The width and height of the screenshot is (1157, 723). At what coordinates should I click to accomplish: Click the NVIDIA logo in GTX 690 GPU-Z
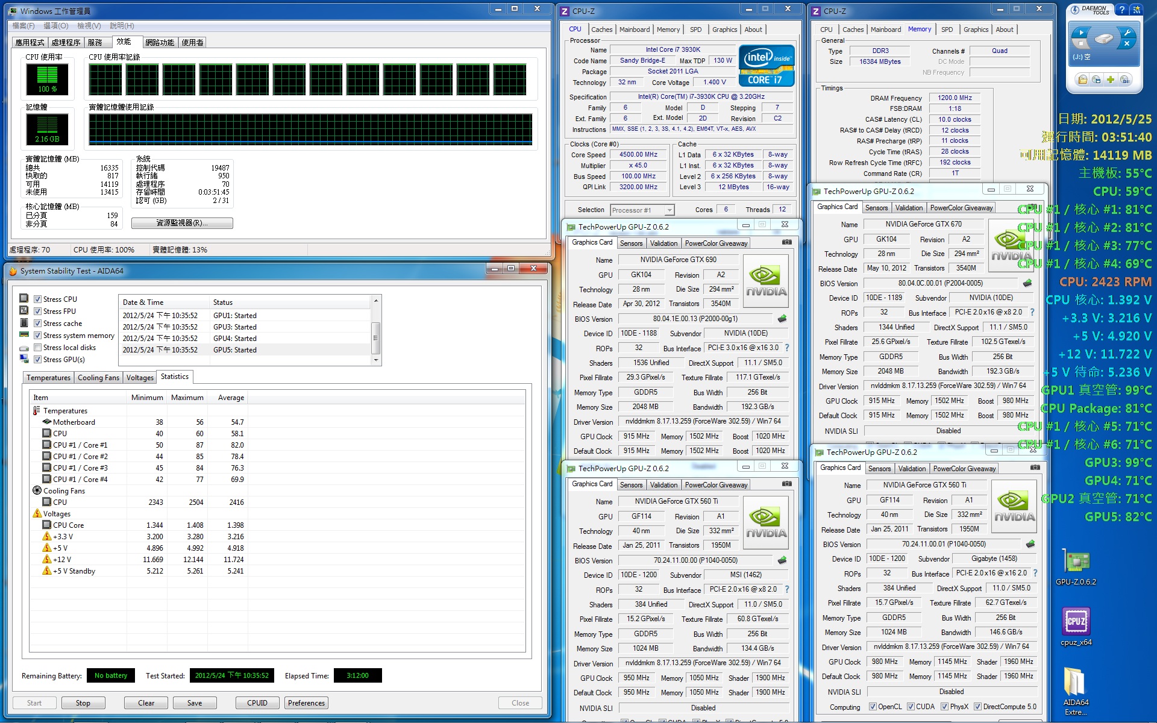point(766,282)
